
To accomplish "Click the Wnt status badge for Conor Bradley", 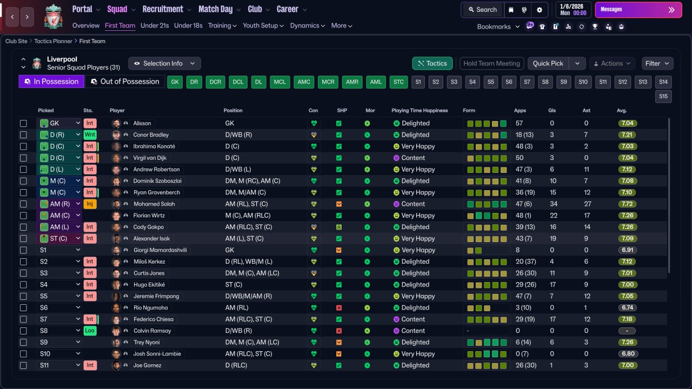I will point(90,135).
